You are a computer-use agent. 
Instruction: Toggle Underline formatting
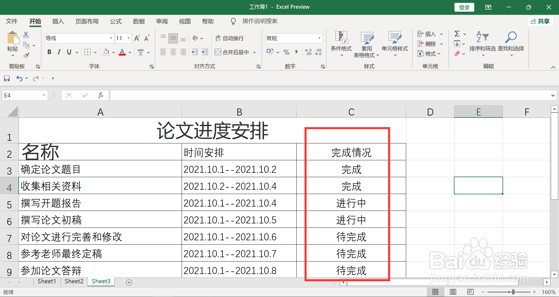tap(69, 52)
